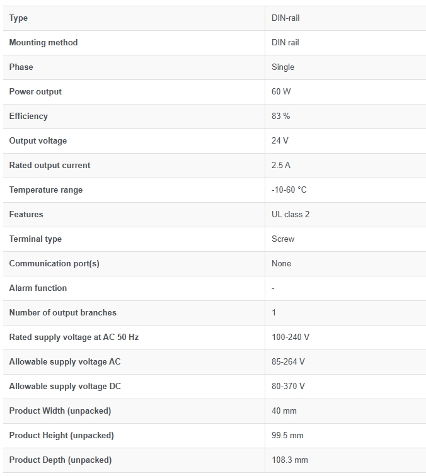Select the Product Width value 40 mm
This screenshot has height=476, width=426.
tap(284, 411)
